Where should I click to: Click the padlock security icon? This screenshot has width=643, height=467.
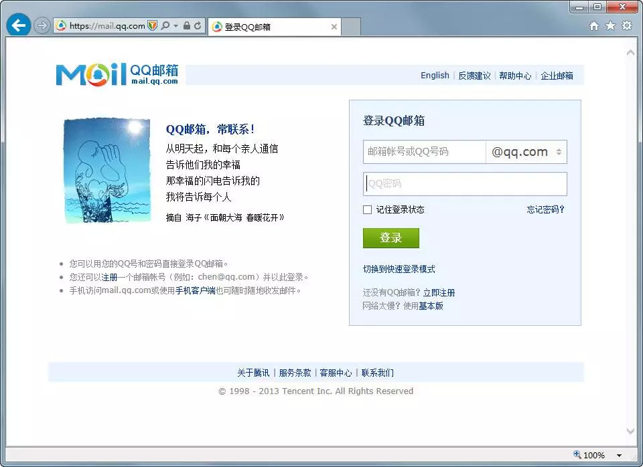[187, 26]
